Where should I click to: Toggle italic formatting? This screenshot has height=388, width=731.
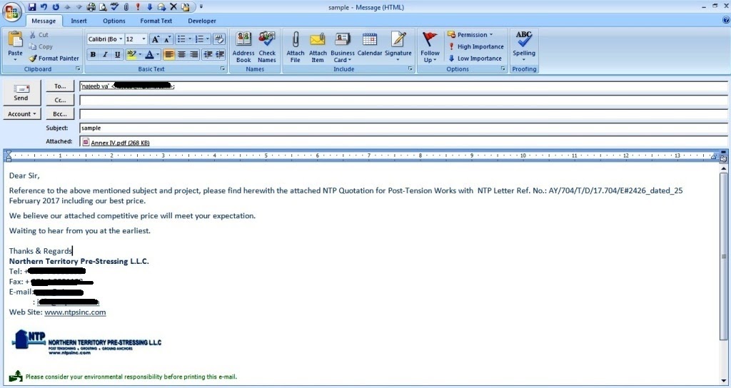pyautogui.click(x=105, y=54)
